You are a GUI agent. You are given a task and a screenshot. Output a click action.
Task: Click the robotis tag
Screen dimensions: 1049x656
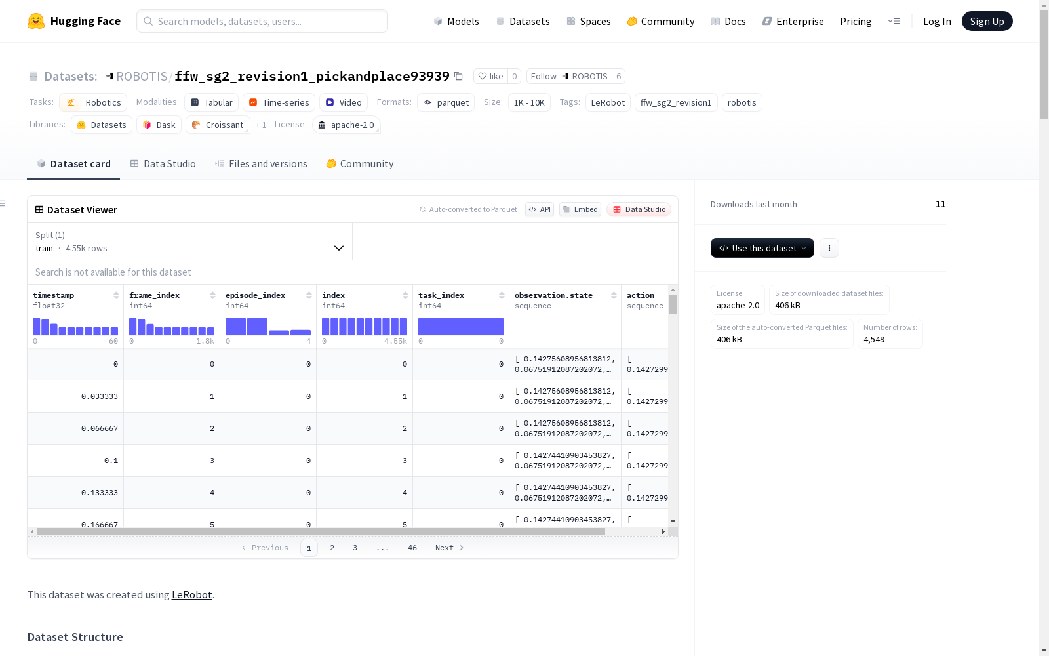pos(742,102)
